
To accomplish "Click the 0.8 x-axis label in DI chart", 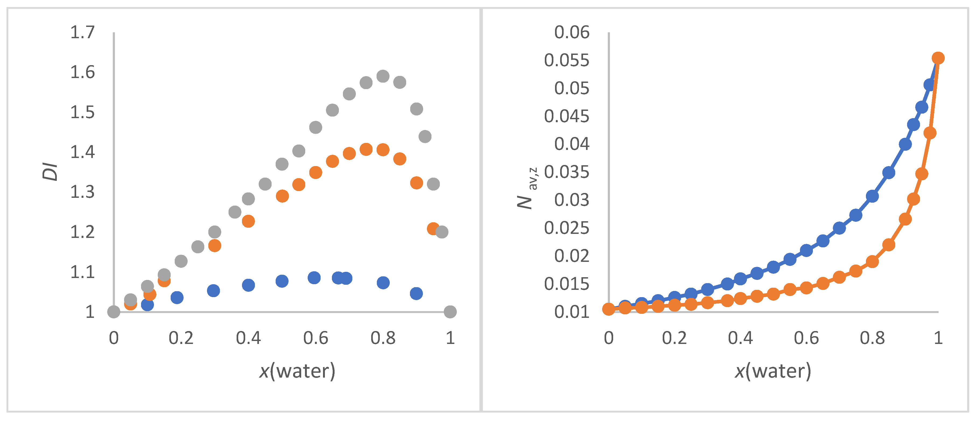I will (383, 338).
